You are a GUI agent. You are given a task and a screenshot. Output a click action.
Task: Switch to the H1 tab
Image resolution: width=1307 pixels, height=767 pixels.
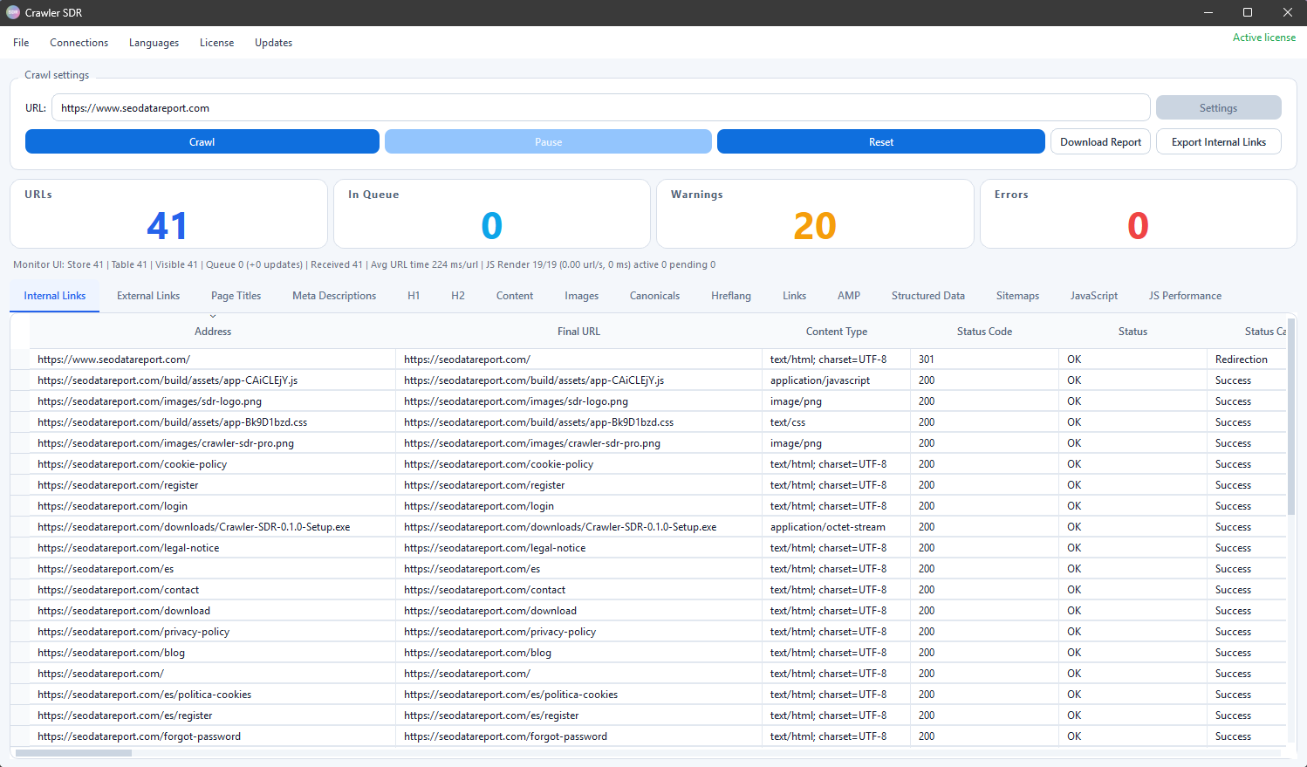click(414, 296)
